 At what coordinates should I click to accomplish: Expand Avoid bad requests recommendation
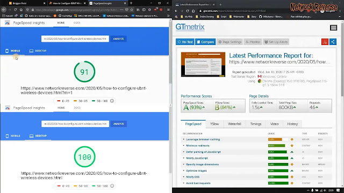(x=198, y=183)
